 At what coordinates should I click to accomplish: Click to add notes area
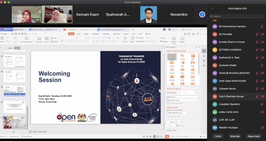tap(40, 132)
